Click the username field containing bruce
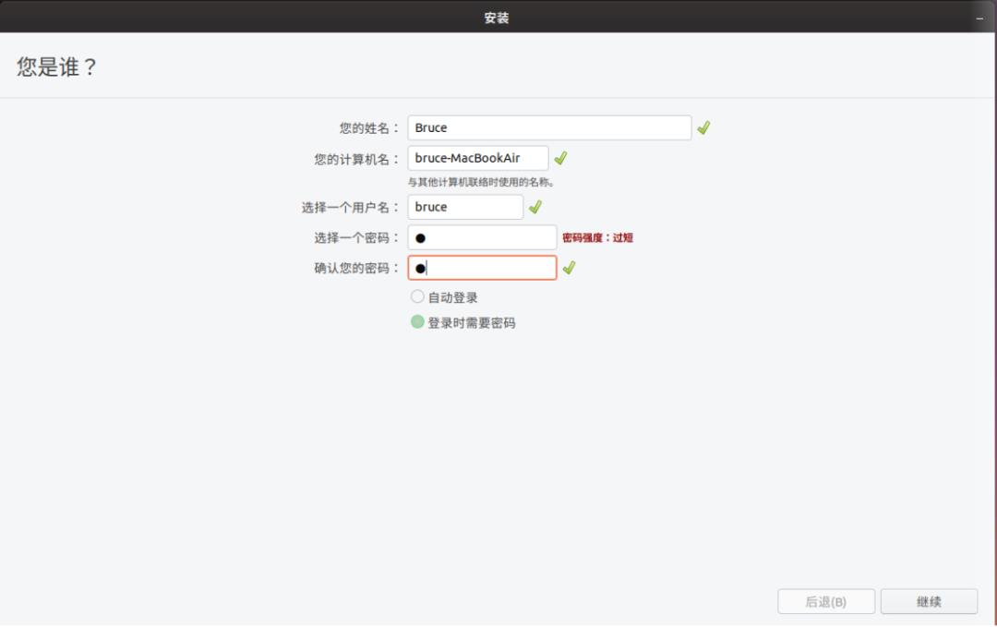This screenshot has height=627, width=997. 465,207
